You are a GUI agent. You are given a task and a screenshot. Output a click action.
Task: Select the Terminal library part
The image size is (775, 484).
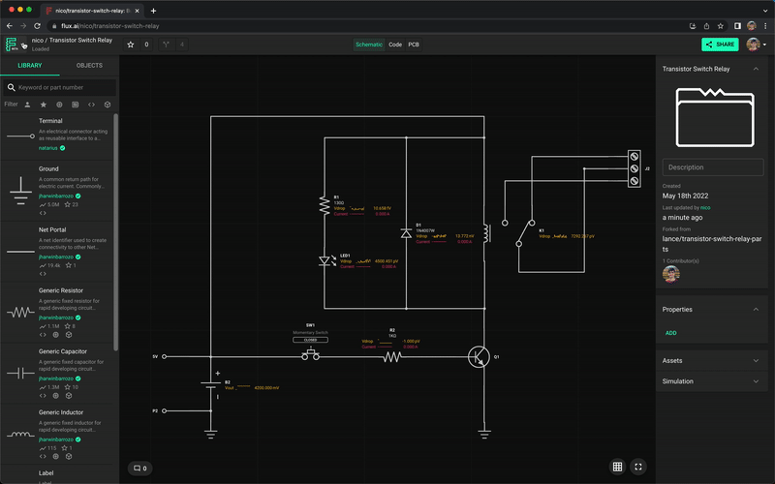57,135
